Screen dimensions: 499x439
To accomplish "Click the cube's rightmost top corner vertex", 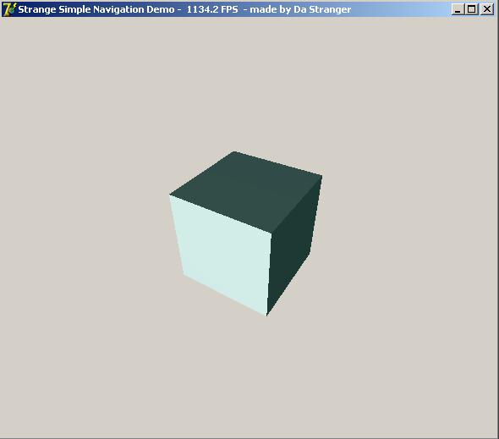I will point(322,176).
